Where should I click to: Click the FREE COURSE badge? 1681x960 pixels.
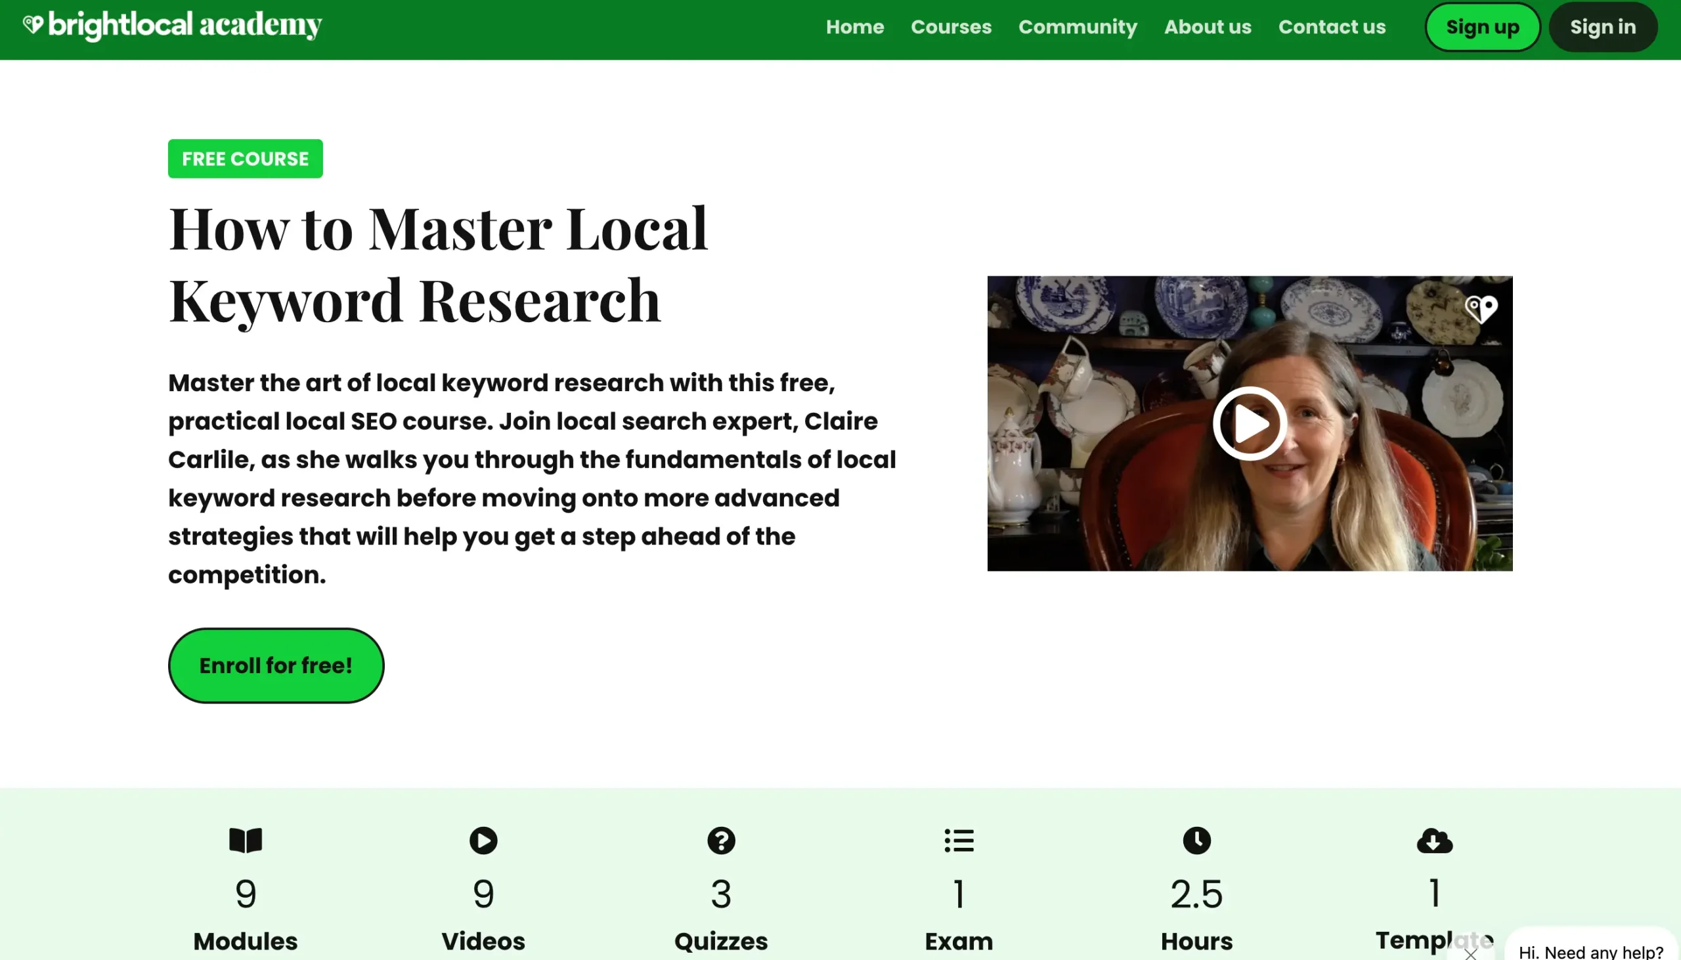[246, 159]
